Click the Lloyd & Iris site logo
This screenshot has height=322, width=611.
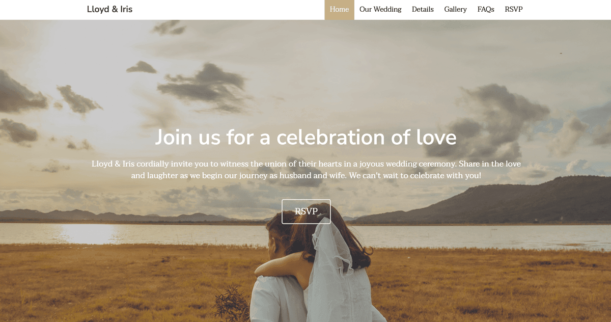coord(109,9)
